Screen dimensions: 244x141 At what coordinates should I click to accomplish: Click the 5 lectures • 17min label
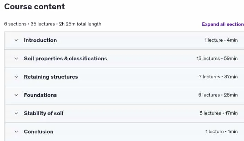click(x=219, y=113)
